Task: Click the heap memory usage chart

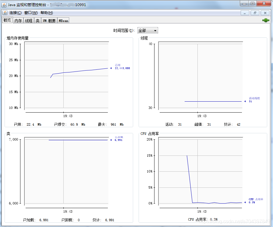Action: click(x=66, y=75)
